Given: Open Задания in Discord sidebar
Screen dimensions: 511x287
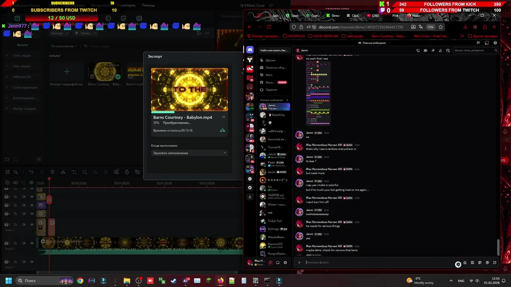Looking at the screenshot, I should pyautogui.click(x=274, y=90).
